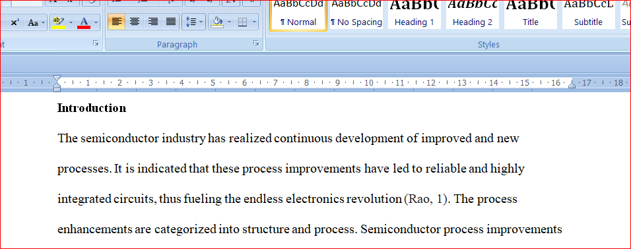The image size is (631, 249).
Task: Align text to the right
Action: click(x=152, y=22)
